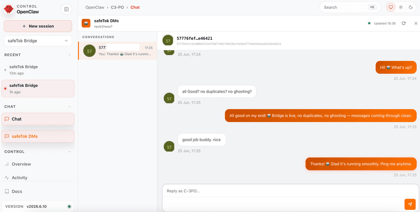Viewport: 420px width, 212px height.
Task: Start a New session
Action: [38, 26]
